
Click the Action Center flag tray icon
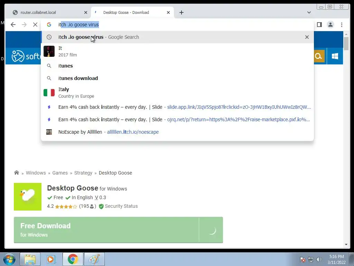302,259
